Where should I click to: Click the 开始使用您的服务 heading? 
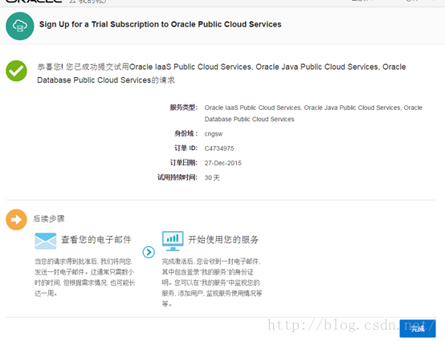point(223,240)
